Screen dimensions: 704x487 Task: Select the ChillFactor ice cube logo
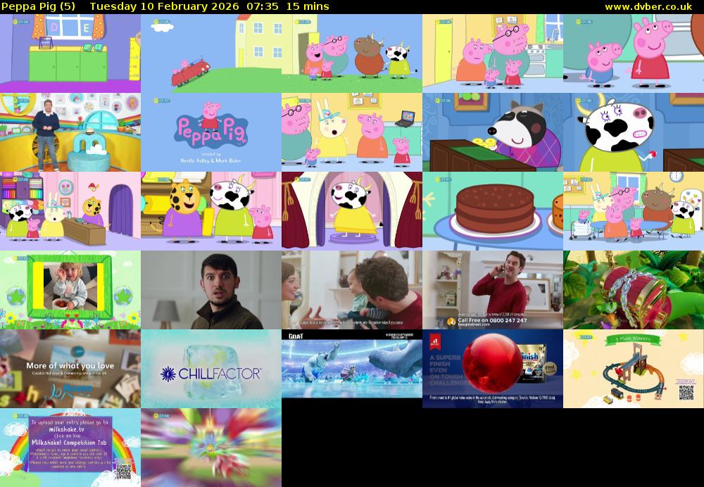click(211, 369)
